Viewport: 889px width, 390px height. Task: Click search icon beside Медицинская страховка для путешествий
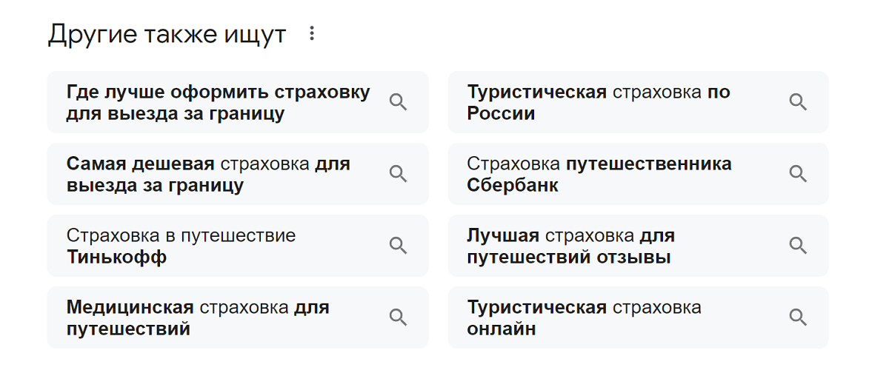pyautogui.click(x=398, y=317)
